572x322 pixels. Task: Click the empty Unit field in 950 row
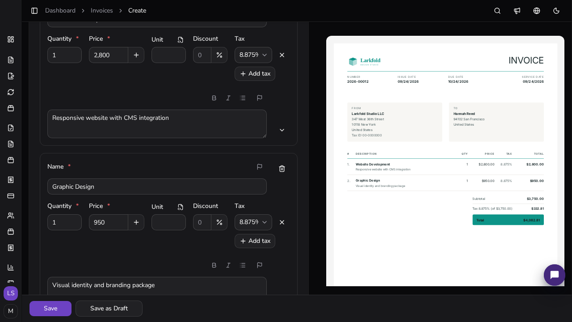coord(168,222)
